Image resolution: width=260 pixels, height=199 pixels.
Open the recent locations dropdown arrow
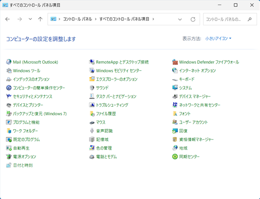30,19
